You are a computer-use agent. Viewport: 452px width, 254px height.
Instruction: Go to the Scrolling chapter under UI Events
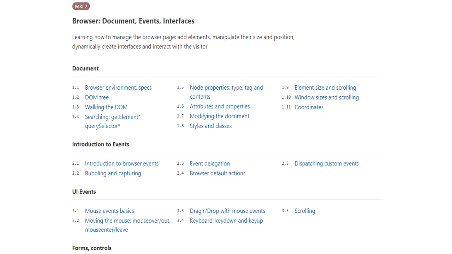point(305,211)
